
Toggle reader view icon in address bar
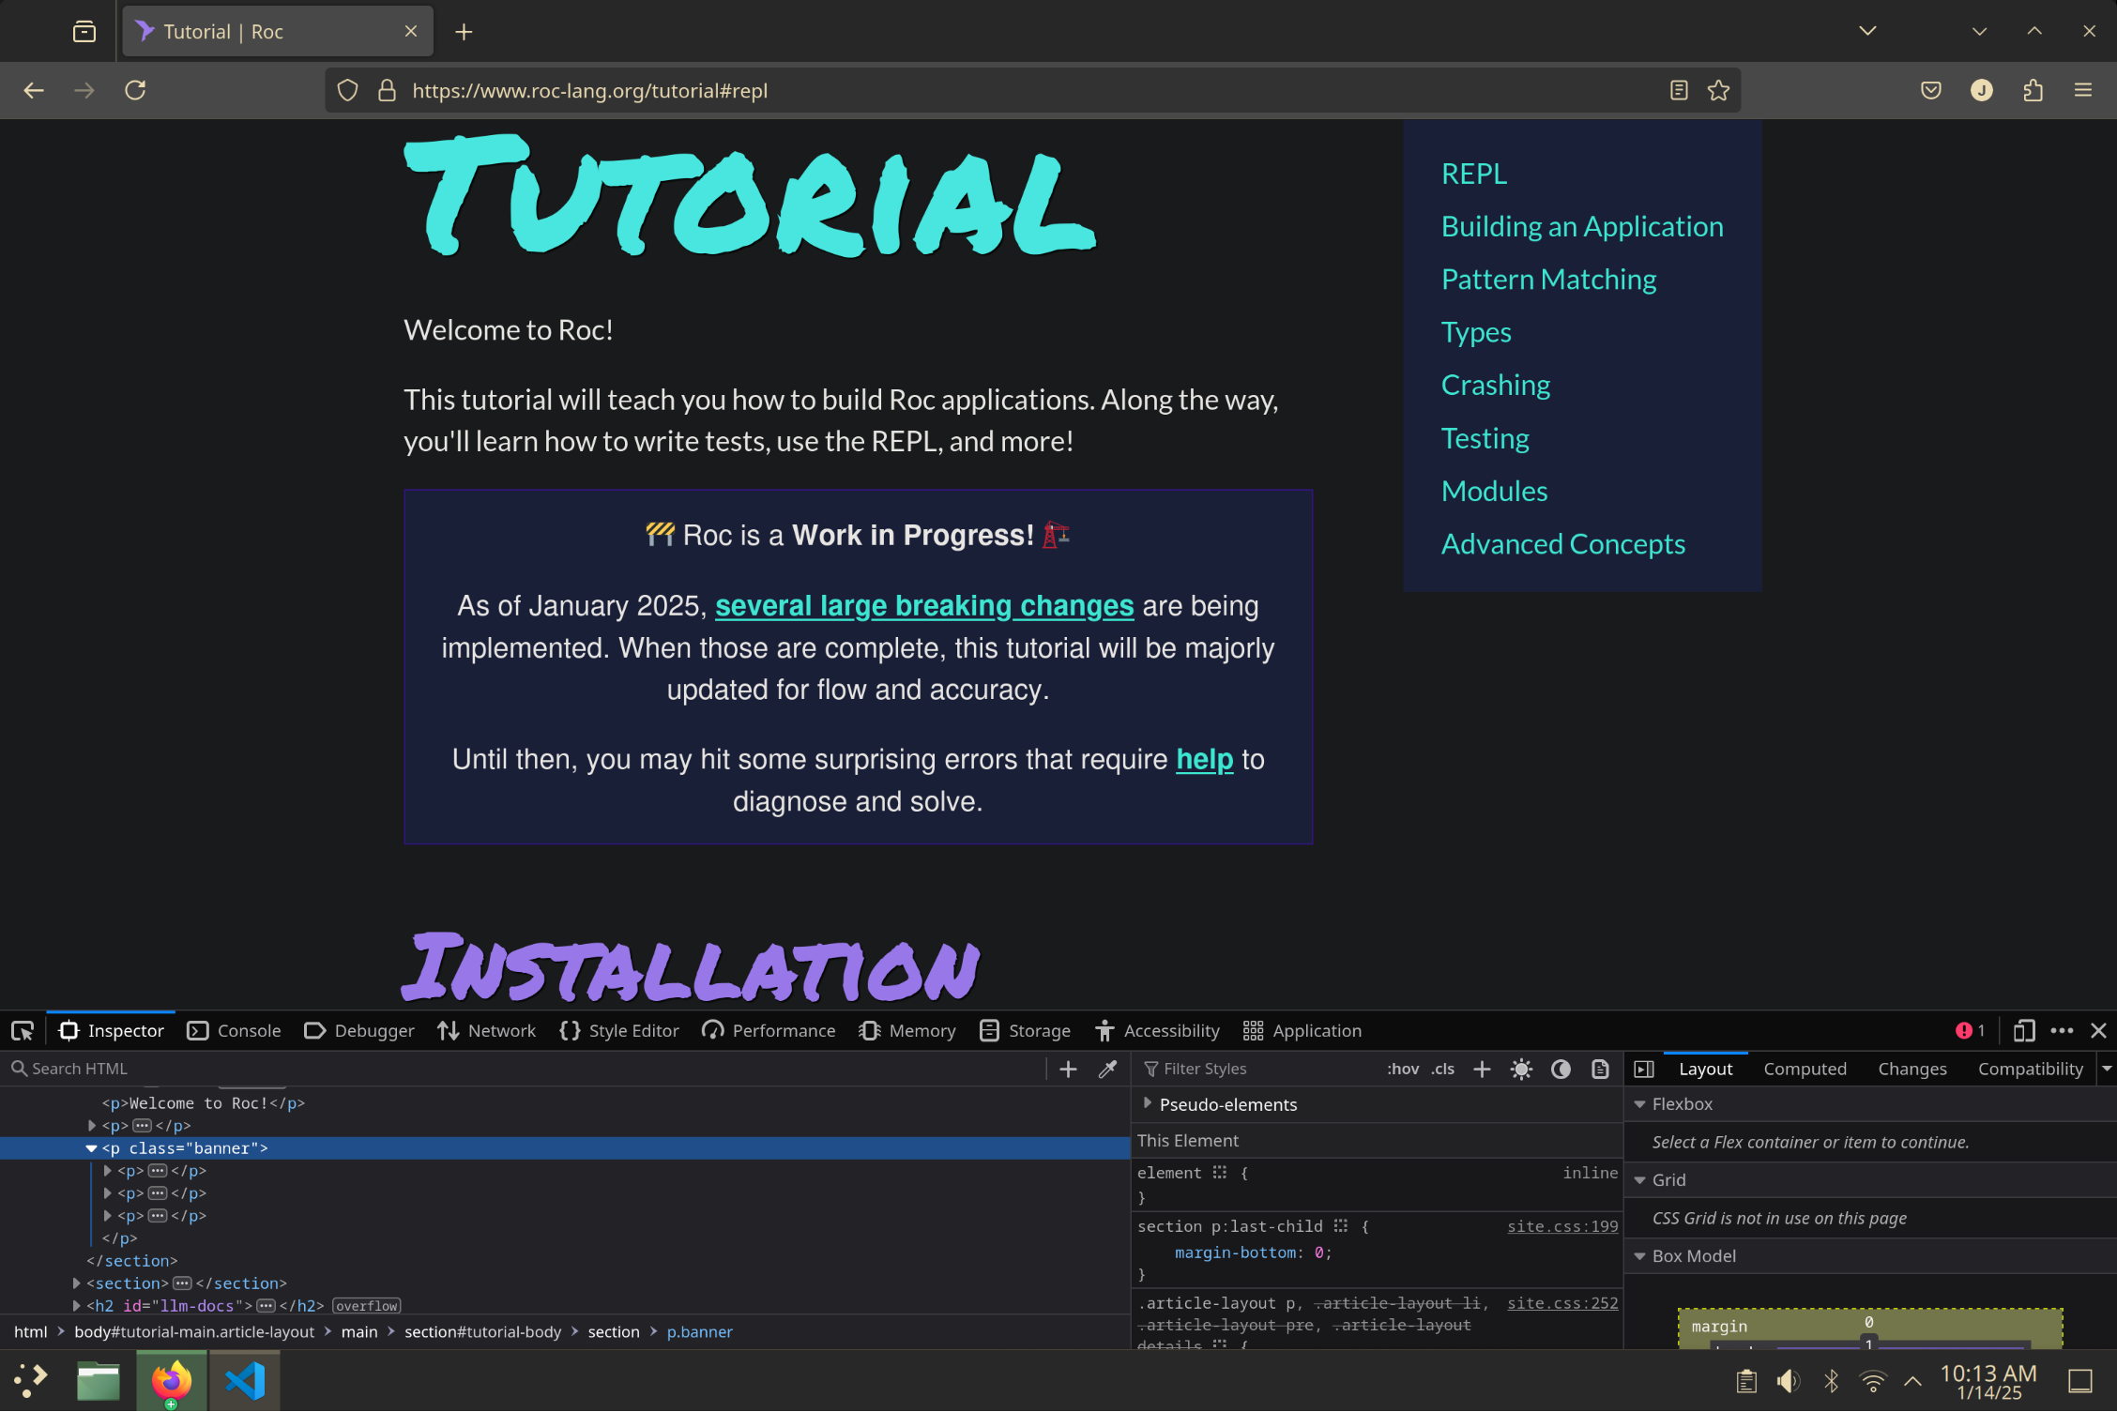(x=1679, y=90)
